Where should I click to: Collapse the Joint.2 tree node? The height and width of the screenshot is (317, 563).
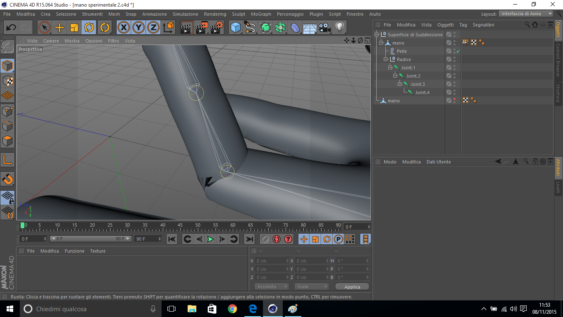[x=395, y=76]
